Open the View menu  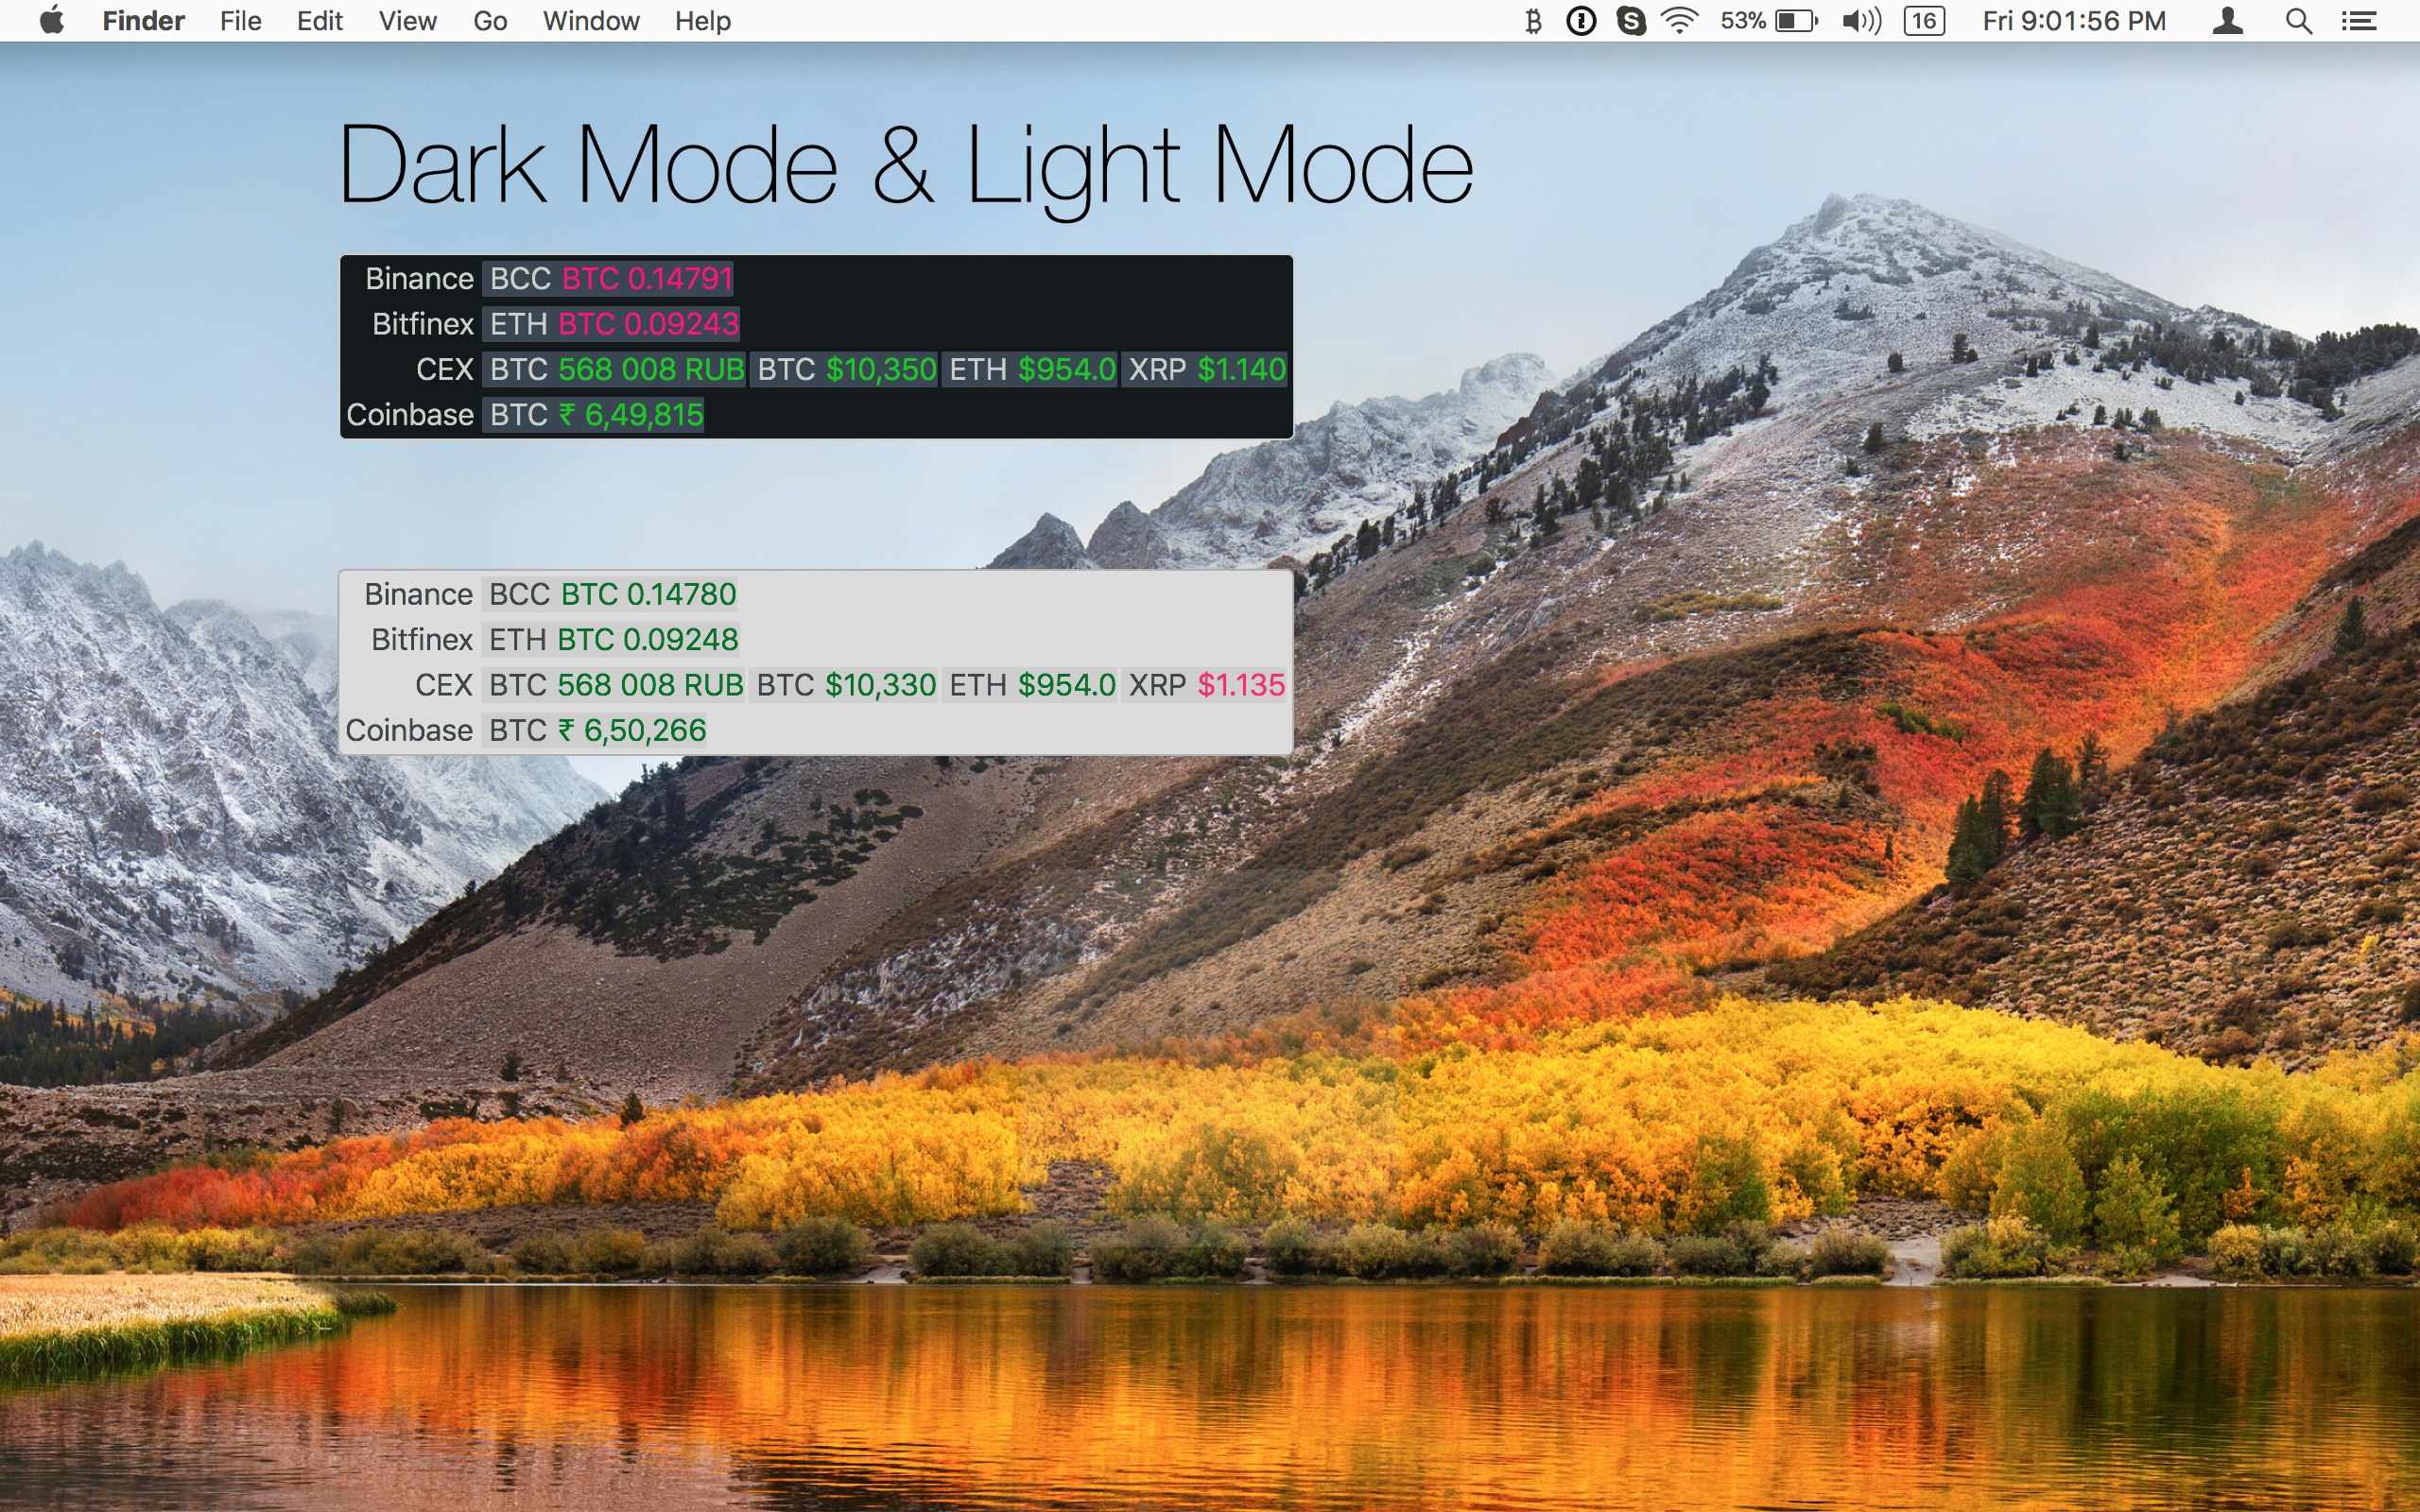point(407,21)
